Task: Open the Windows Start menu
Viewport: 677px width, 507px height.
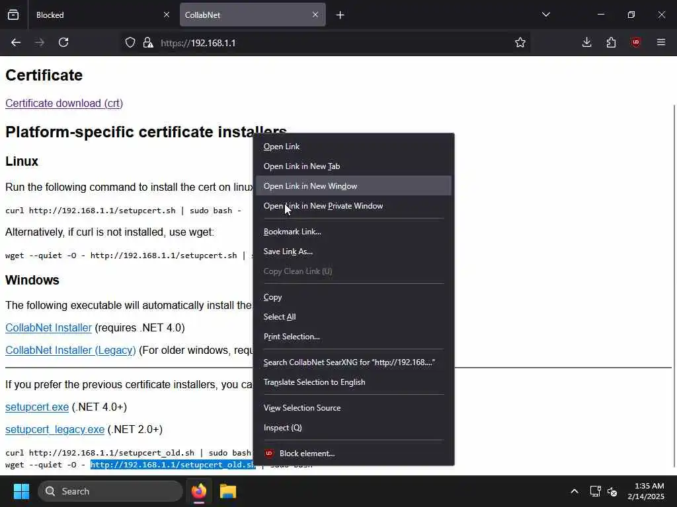Action: 21,491
